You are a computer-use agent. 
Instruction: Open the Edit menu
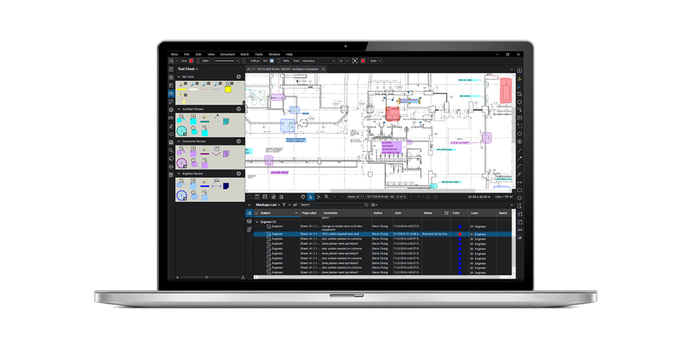click(199, 54)
